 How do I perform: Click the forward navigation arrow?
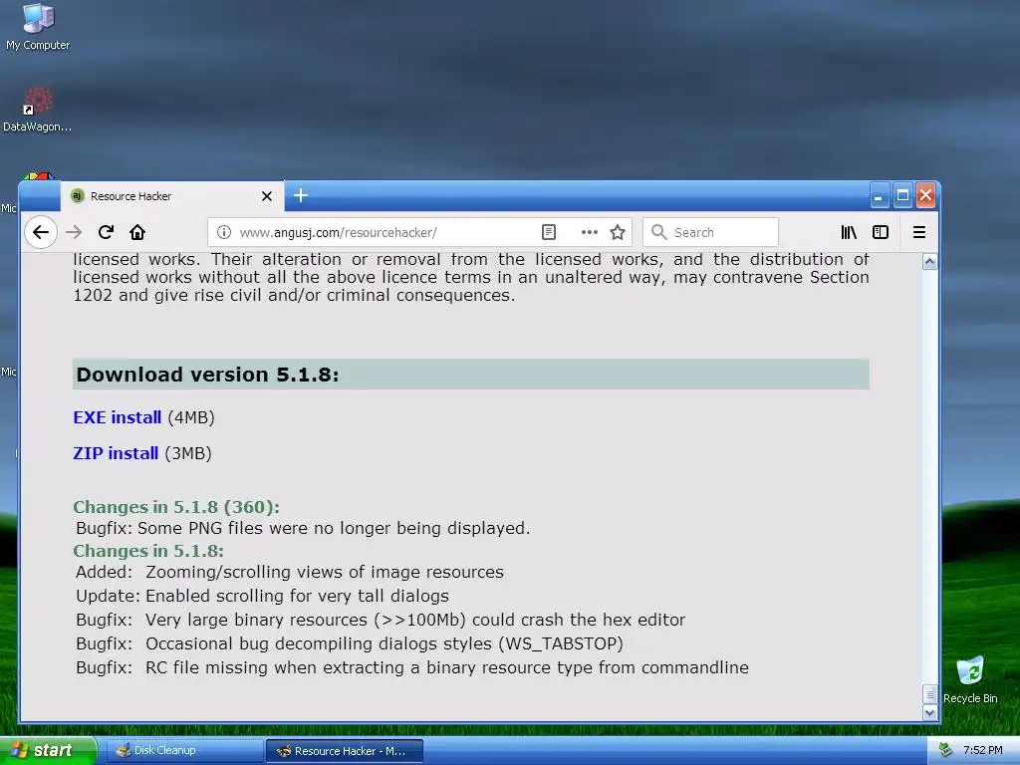point(74,232)
